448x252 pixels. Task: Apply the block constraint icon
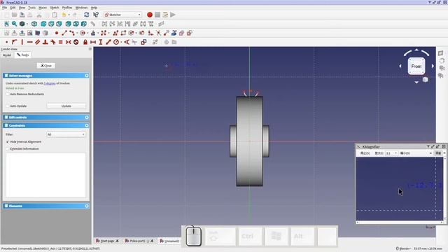76,42
